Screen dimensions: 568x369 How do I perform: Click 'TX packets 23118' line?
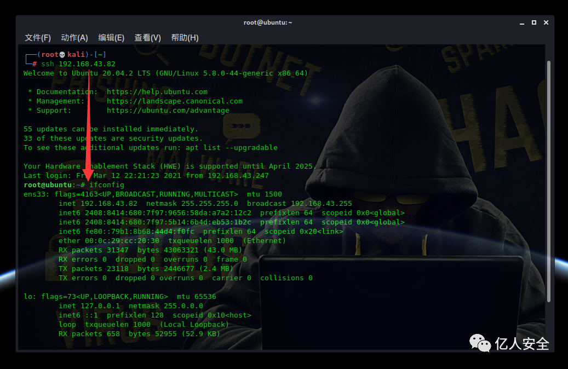coord(146,269)
